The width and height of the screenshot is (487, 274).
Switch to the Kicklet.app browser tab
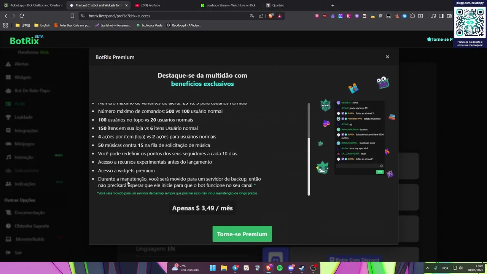pos(32,5)
